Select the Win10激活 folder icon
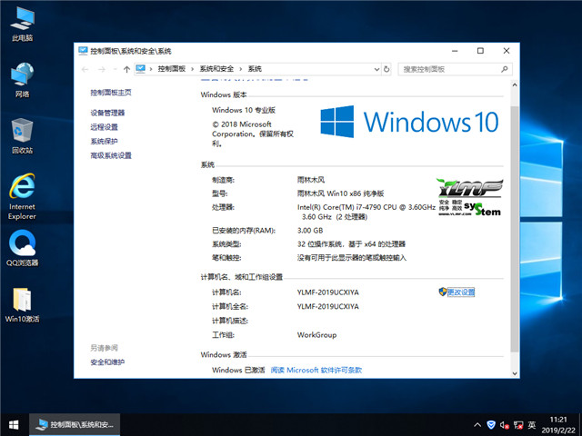The width and height of the screenshot is (582, 436). pyautogui.click(x=22, y=305)
